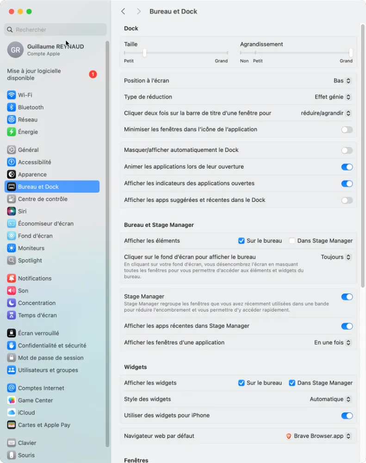Open the En une fois dropdown
Screen dimensions: 366x463
tap(332, 343)
